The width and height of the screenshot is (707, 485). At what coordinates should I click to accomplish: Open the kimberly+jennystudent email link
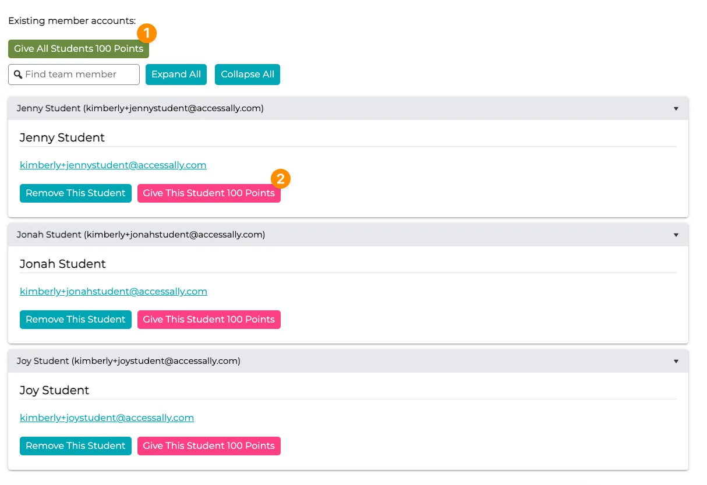[x=113, y=165]
